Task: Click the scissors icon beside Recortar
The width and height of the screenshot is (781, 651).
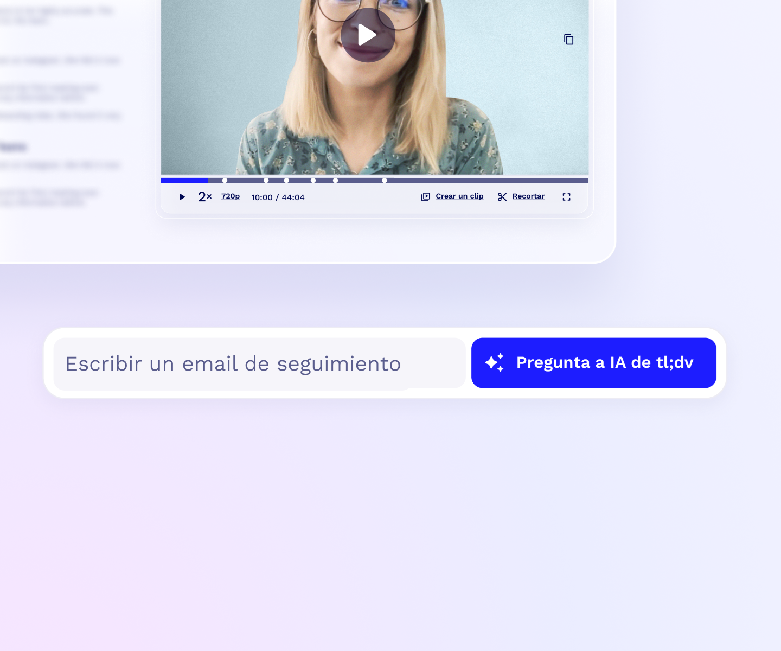Action: point(502,197)
